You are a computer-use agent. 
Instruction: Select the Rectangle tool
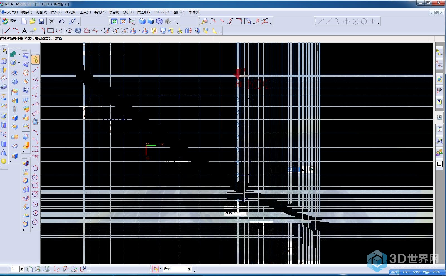click(x=50, y=31)
